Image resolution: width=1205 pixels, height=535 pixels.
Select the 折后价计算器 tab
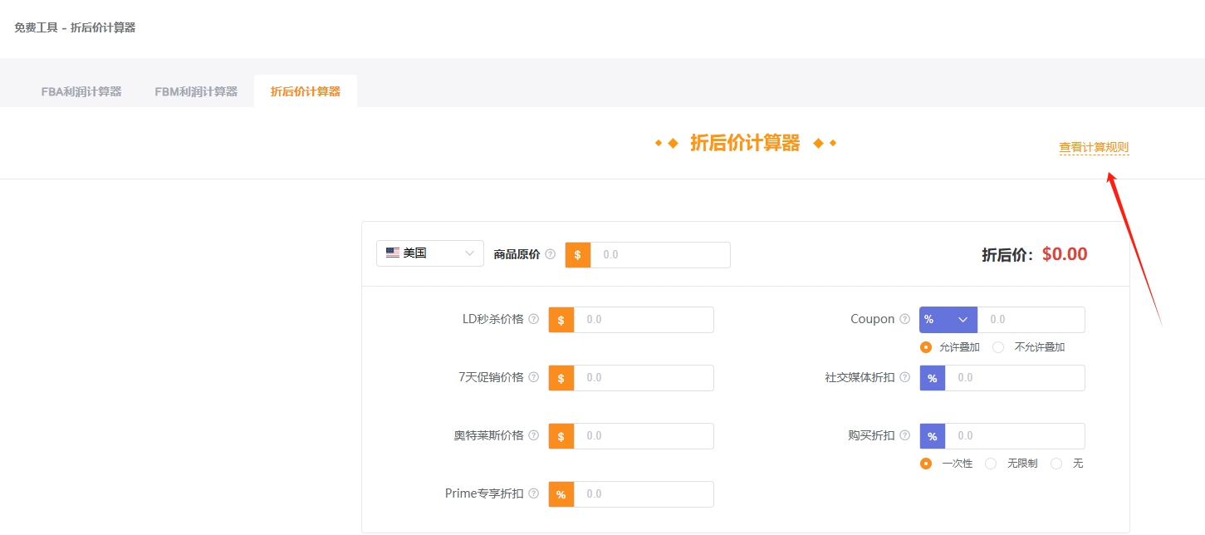click(x=306, y=91)
